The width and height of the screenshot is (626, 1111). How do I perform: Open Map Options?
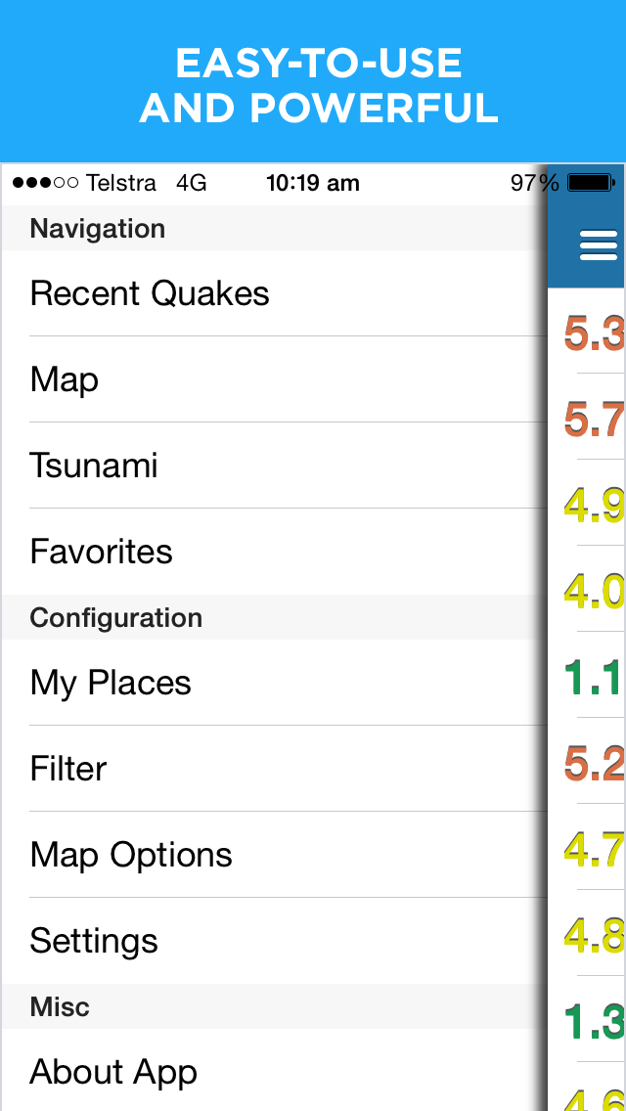pyautogui.click(x=274, y=855)
